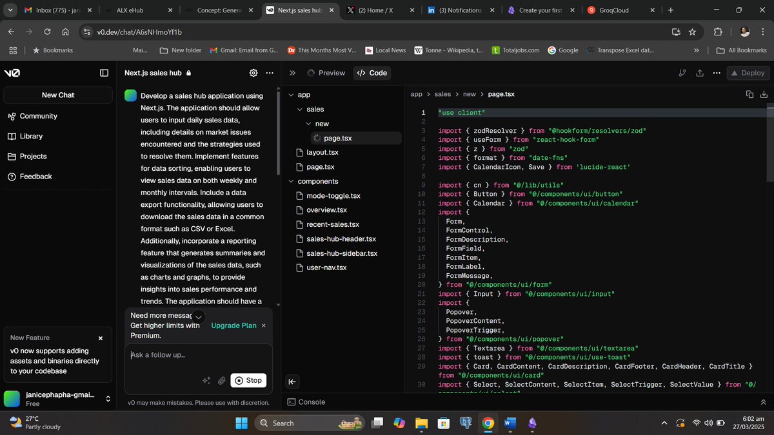Switch to the Preview tab

coord(326,73)
